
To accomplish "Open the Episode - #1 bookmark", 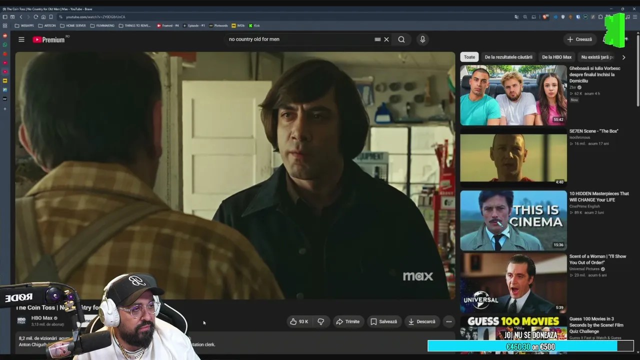I will (194, 25).
